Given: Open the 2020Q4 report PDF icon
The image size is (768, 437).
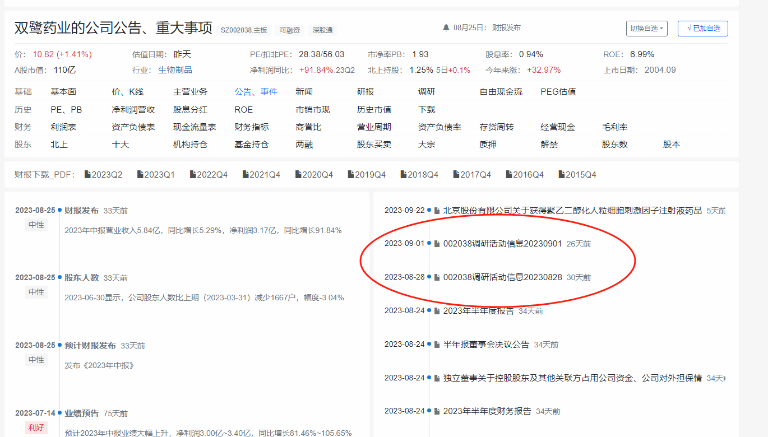Looking at the screenshot, I should 298,175.
